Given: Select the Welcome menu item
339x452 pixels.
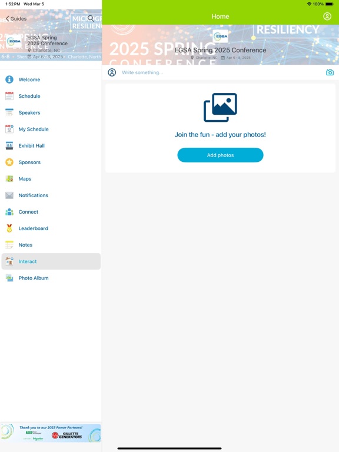Looking at the screenshot, I should click(x=51, y=79).
